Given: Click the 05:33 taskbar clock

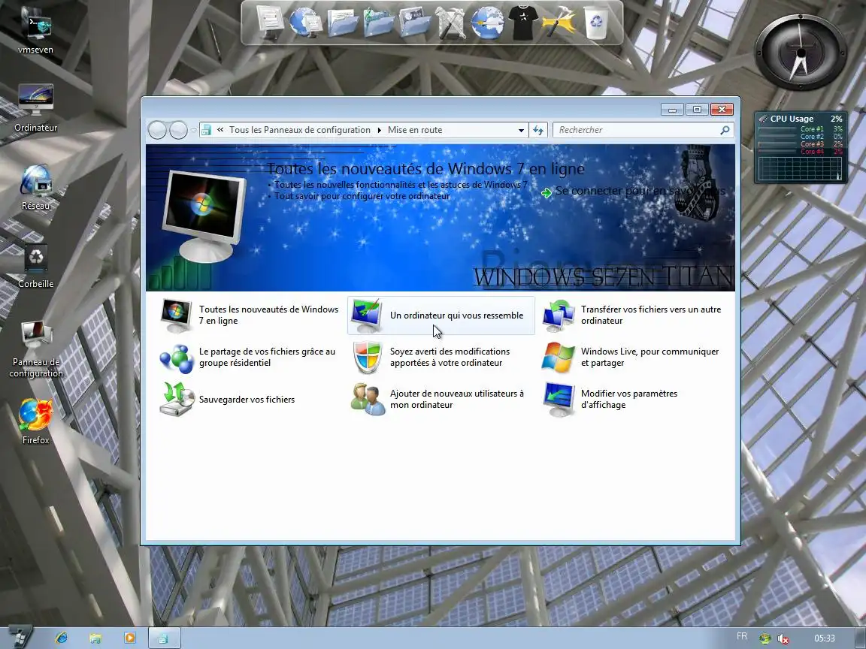Looking at the screenshot, I should [x=824, y=638].
